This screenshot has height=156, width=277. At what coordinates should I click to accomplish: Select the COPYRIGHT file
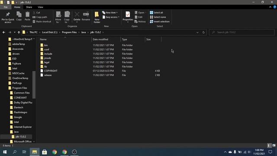click(51, 71)
